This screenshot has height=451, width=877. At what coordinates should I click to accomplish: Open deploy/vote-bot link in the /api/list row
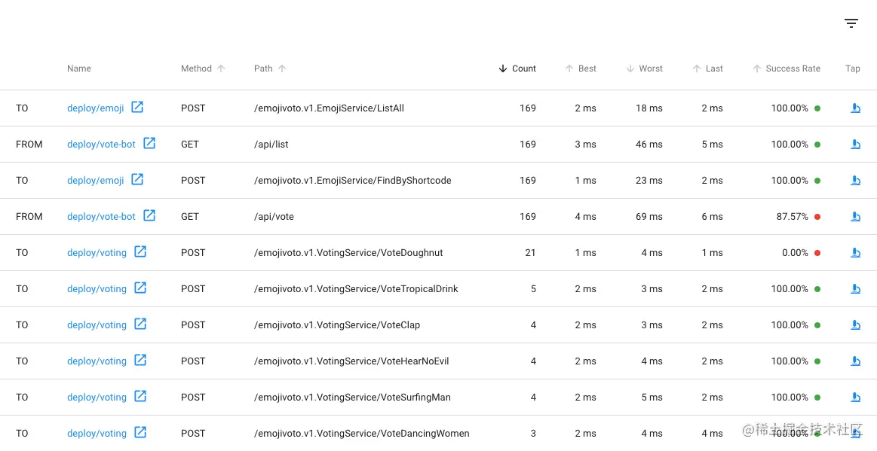[101, 145]
